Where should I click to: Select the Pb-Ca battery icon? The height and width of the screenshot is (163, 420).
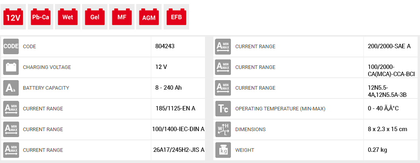coord(40,17)
